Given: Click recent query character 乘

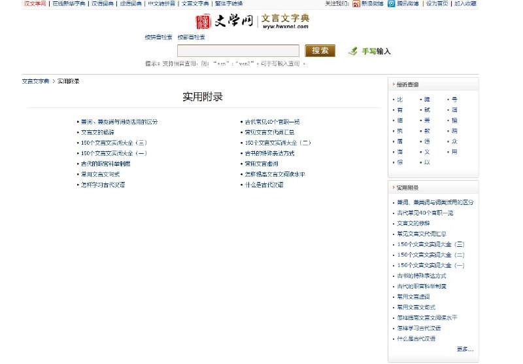Looking at the screenshot, I should [x=428, y=120].
